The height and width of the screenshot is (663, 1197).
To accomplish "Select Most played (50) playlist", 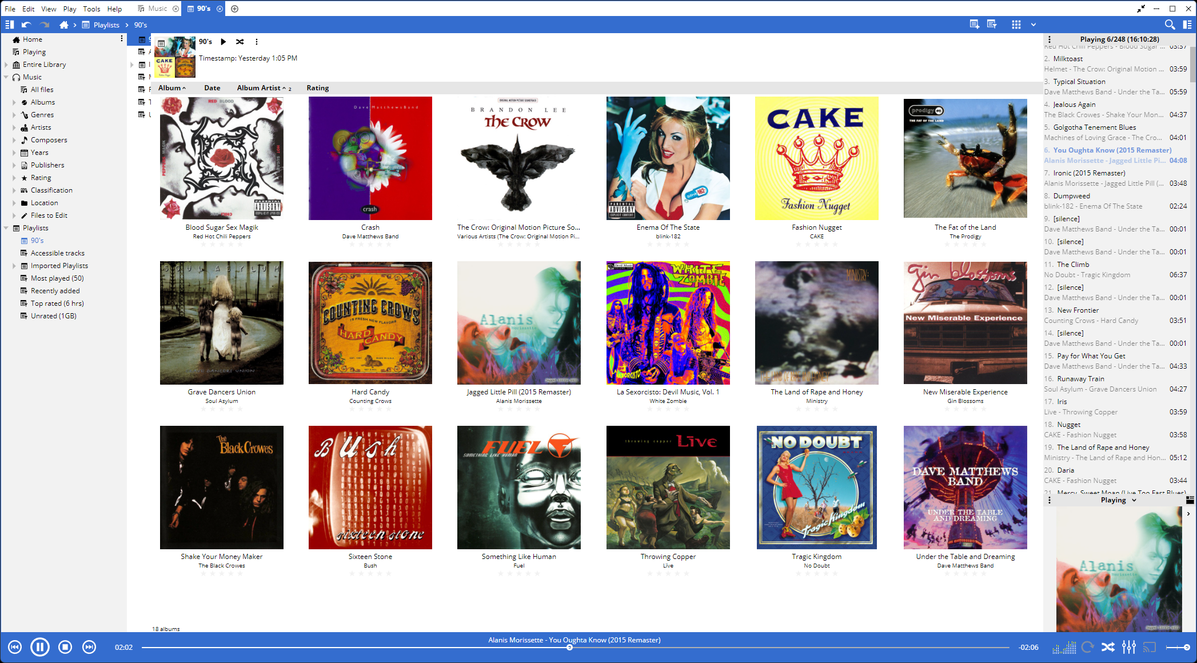I will (57, 278).
